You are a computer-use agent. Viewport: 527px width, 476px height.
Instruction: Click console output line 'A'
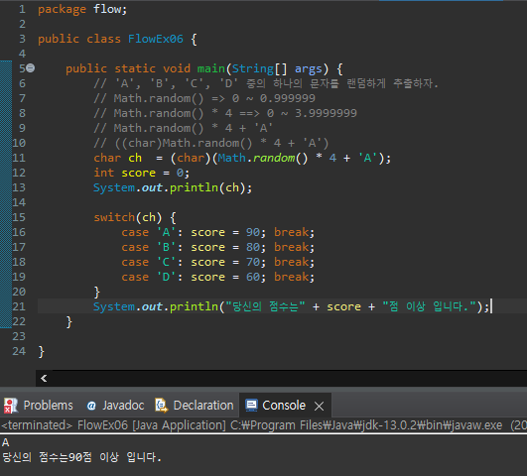pyautogui.click(x=6, y=442)
